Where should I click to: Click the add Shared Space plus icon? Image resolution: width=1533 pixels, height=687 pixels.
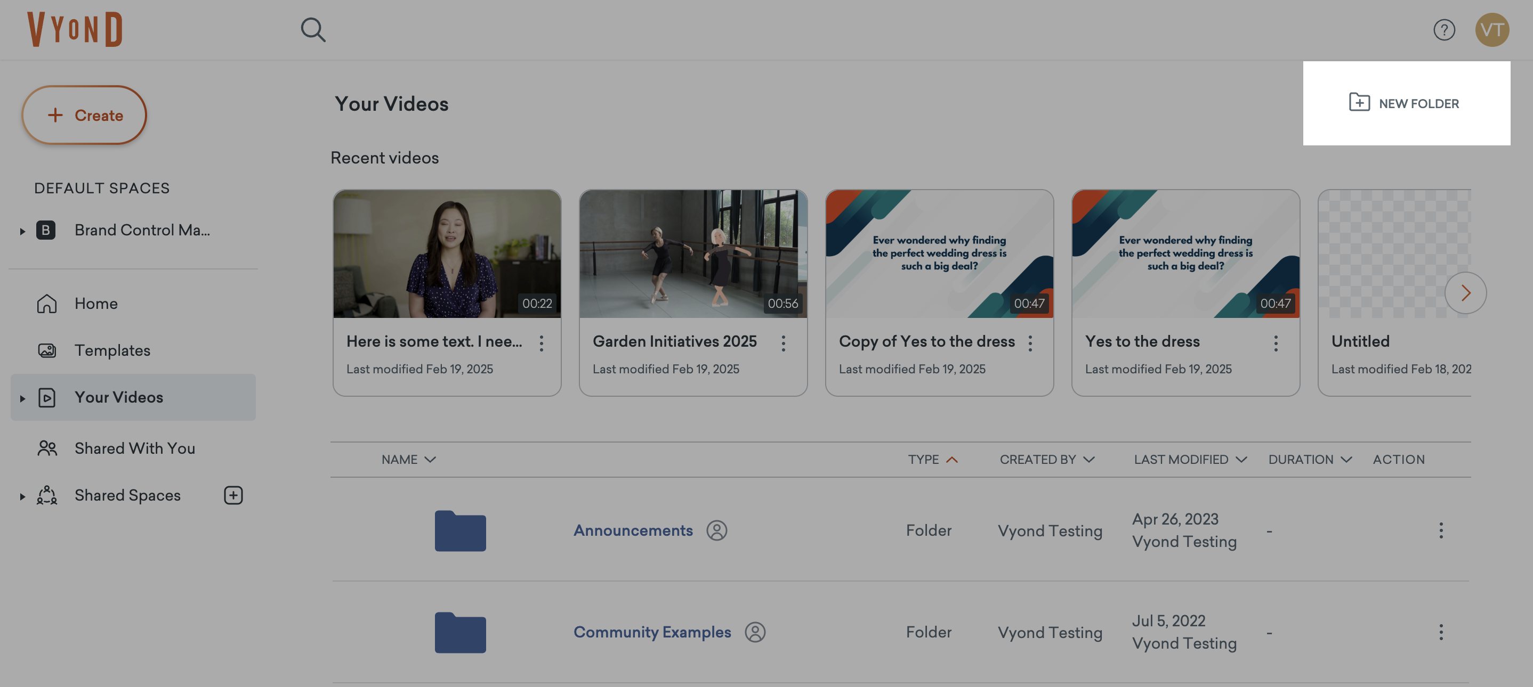pos(233,495)
